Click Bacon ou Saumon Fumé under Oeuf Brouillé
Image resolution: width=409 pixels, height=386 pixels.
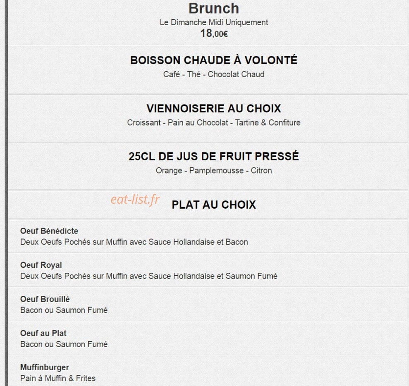[x=64, y=310]
